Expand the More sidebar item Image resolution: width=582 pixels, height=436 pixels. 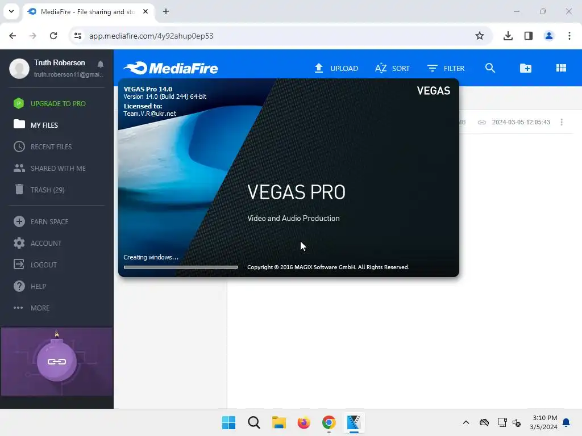(32, 308)
